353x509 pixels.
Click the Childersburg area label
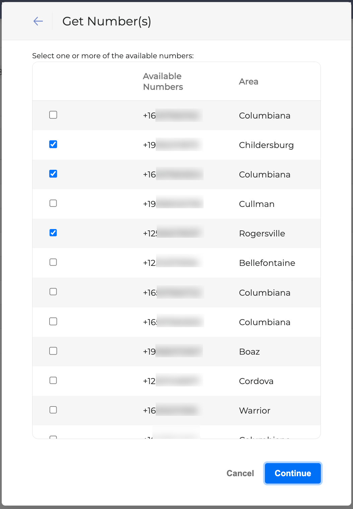pyautogui.click(x=266, y=145)
